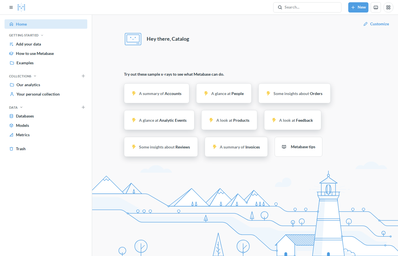Open A look at Products x-ray

[229, 120]
